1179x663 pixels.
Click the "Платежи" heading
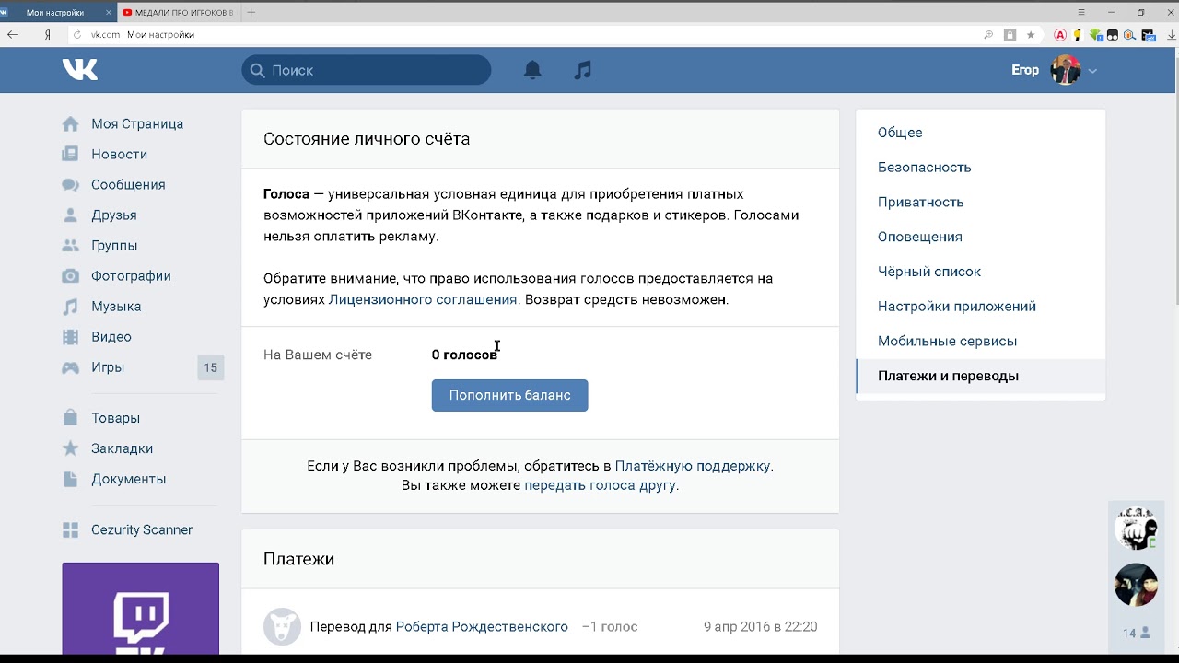(x=298, y=559)
